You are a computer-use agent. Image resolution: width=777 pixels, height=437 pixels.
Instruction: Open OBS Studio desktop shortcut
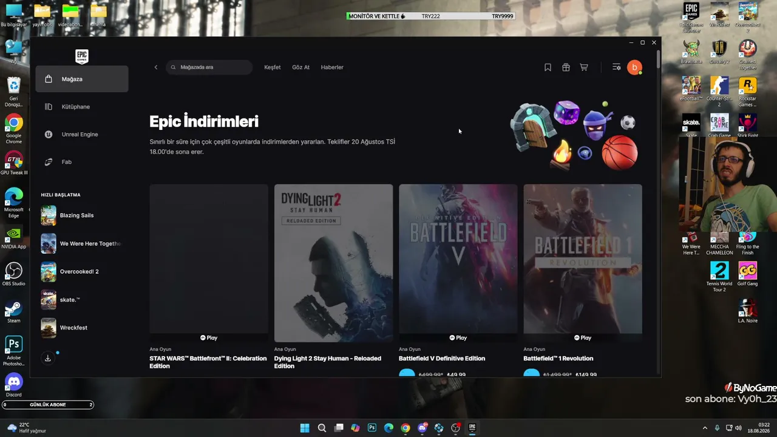(x=13, y=274)
